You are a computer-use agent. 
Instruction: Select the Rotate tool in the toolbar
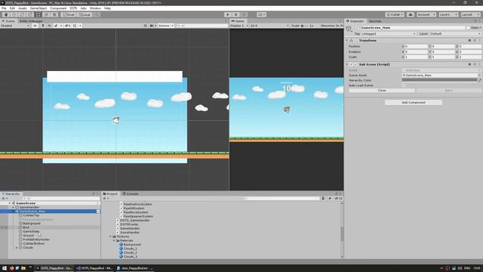22,14
